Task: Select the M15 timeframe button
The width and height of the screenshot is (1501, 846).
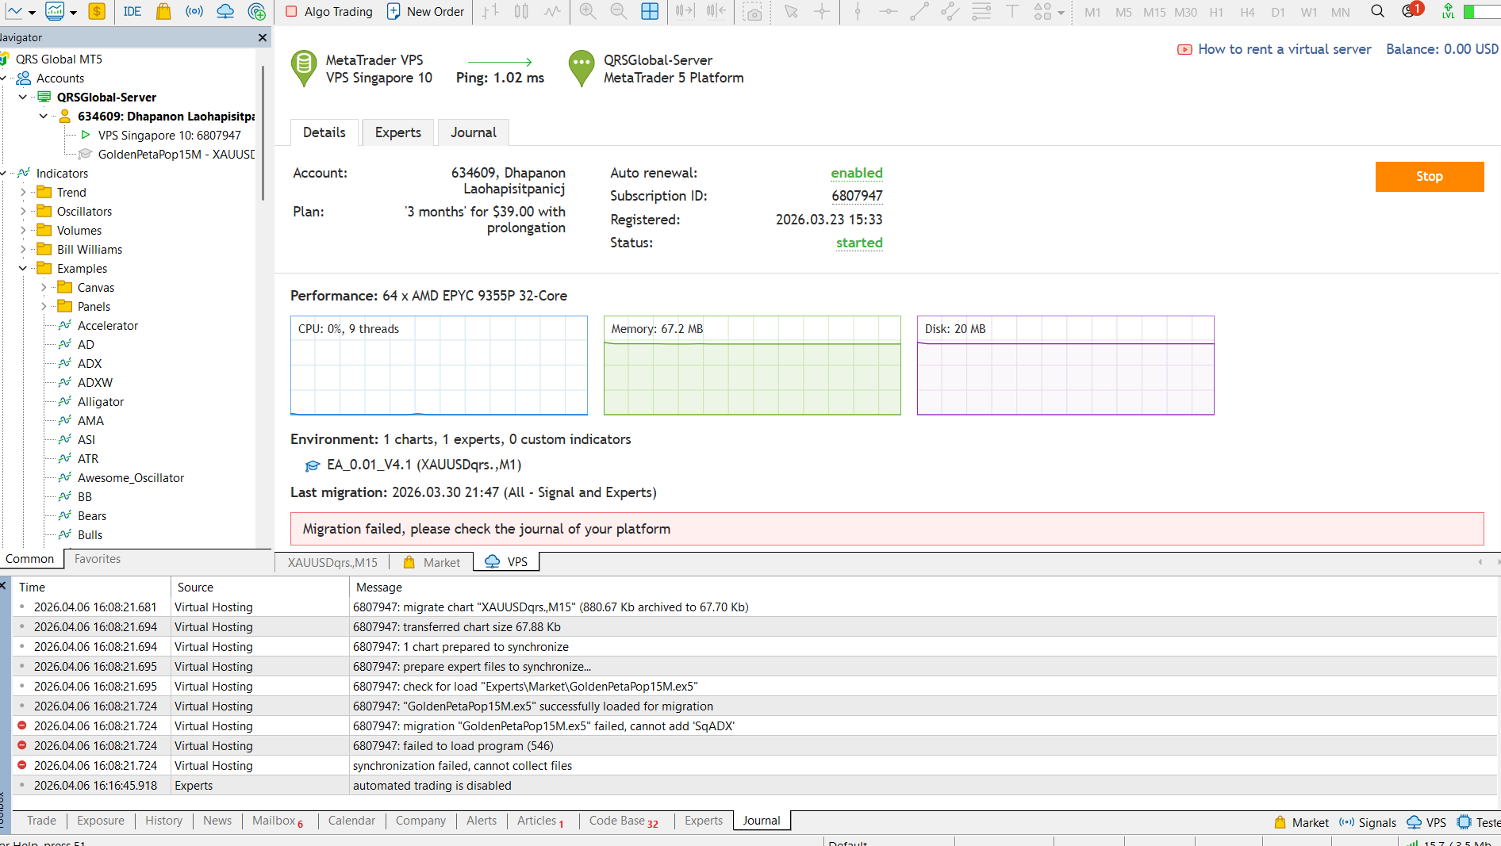Action: [1154, 12]
